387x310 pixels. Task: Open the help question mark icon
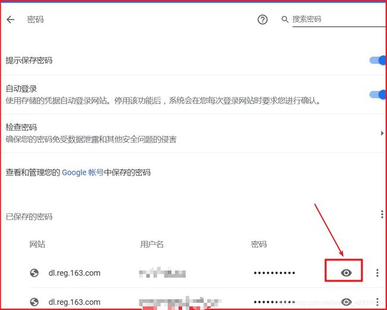(263, 20)
